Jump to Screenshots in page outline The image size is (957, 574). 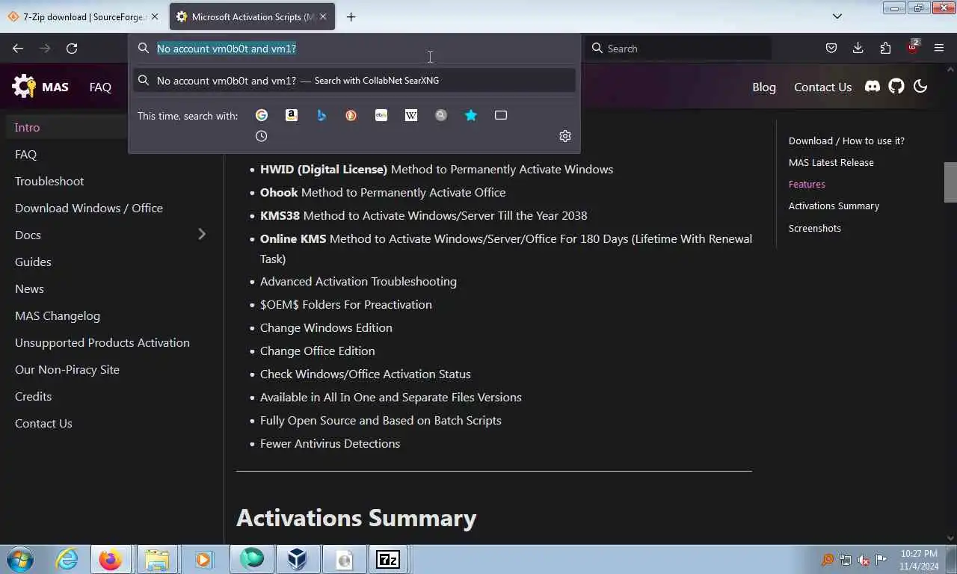click(814, 228)
